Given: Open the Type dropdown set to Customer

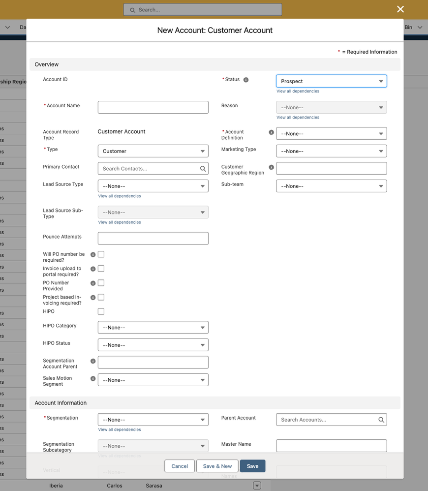Looking at the screenshot, I should pos(153,151).
